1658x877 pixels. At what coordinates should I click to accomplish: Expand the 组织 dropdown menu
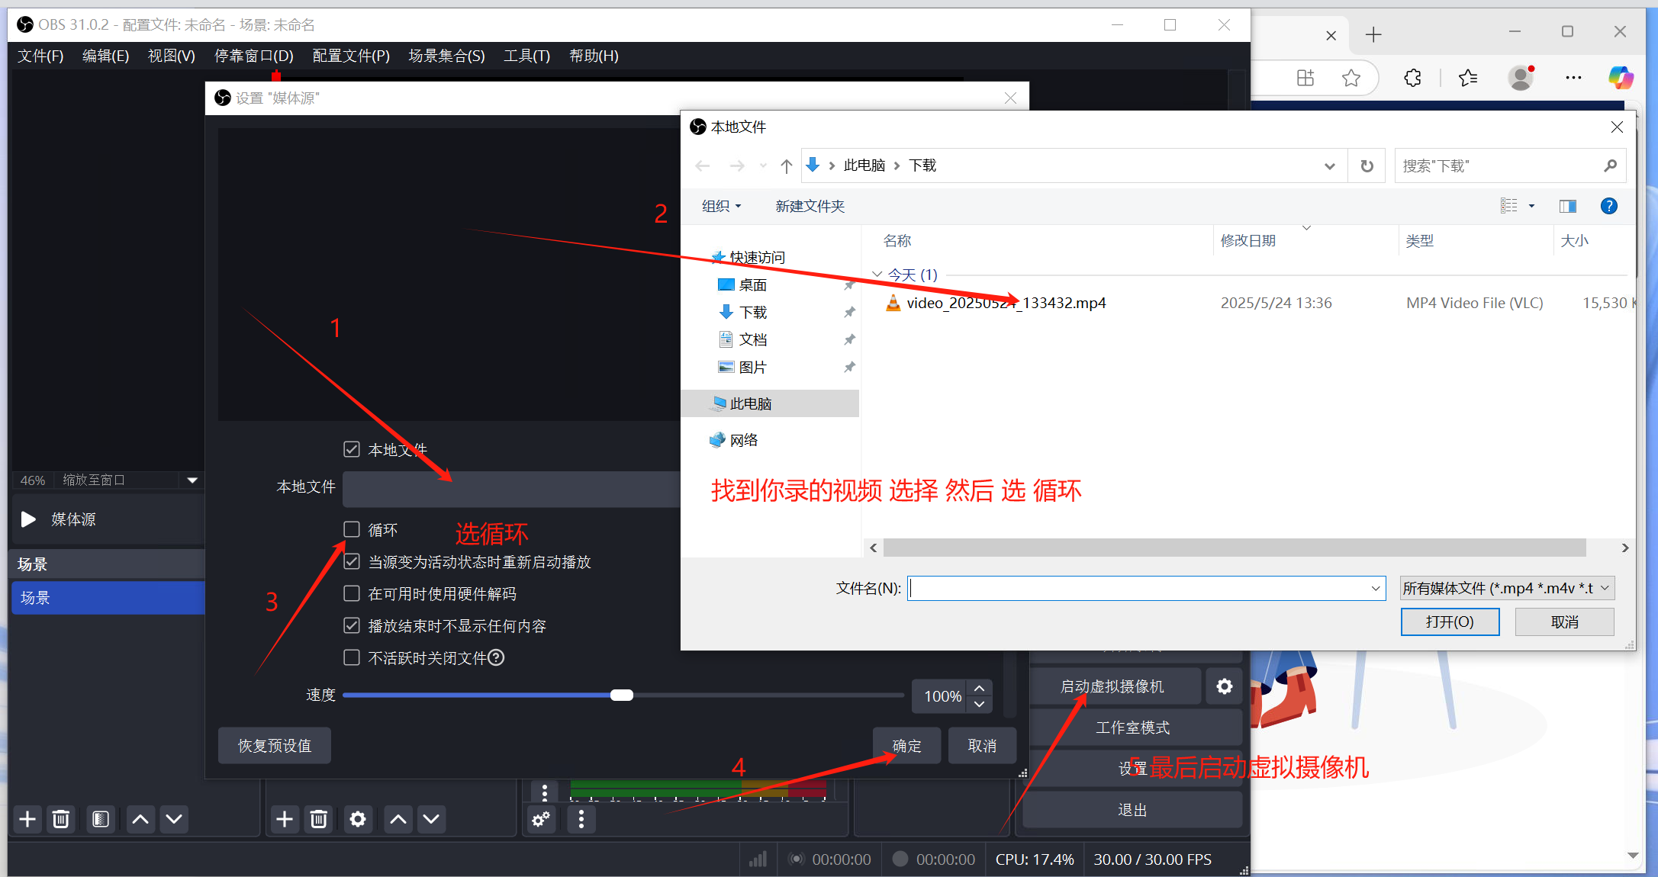[x=721, y=206]
